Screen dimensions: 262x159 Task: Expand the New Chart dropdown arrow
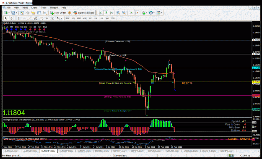pyautogui.click(x=9, y=13)
